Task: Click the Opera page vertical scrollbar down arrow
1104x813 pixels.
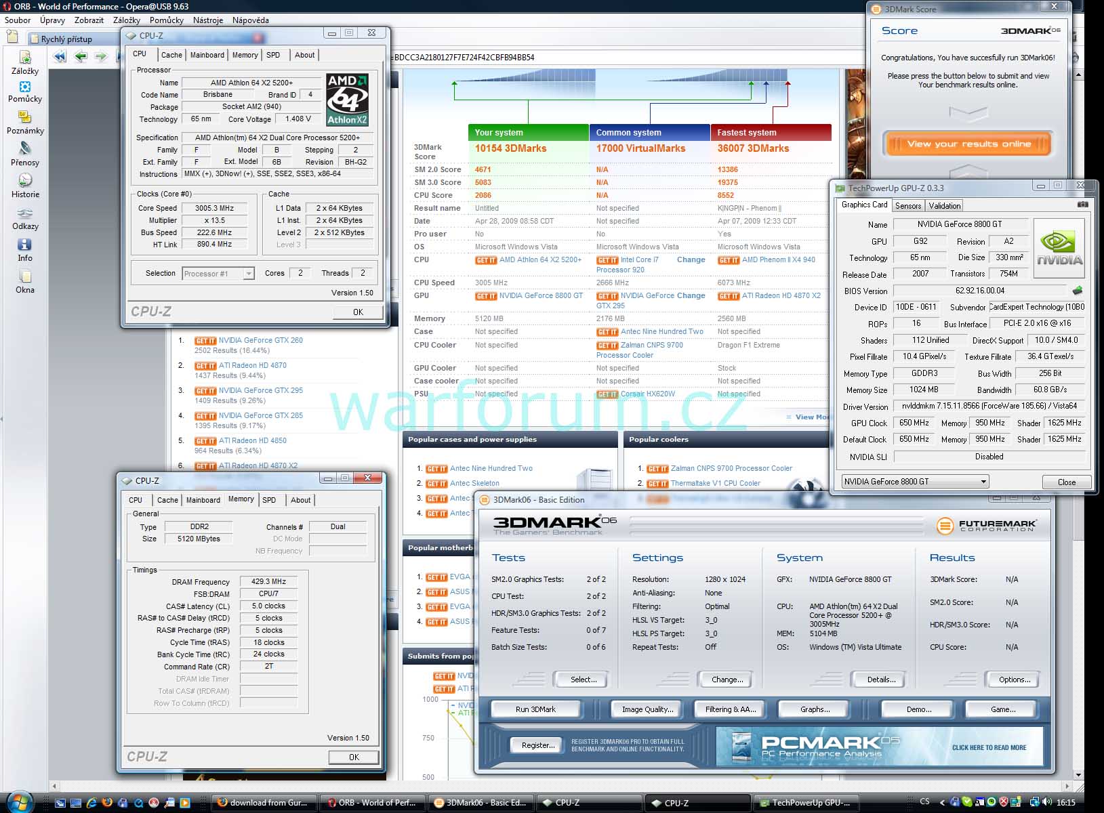Action: (1078, 774)
